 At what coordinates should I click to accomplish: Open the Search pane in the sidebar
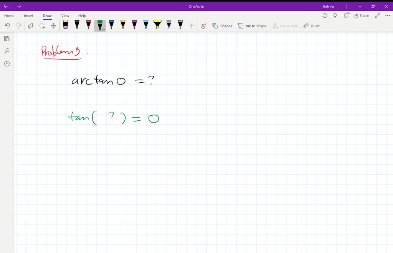point(7,51)
